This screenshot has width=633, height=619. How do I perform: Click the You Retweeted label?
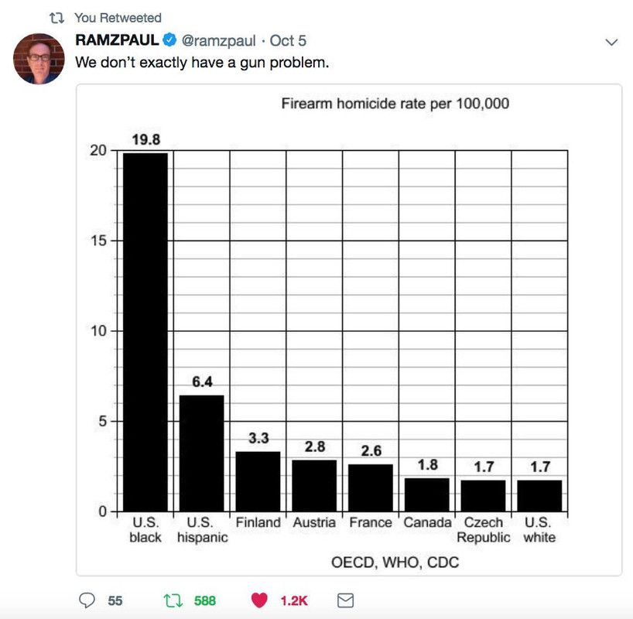[118, 18]
